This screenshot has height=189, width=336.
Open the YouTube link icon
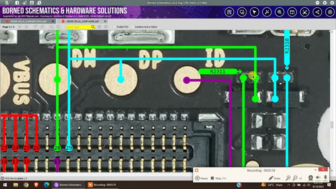click(32, 3)
